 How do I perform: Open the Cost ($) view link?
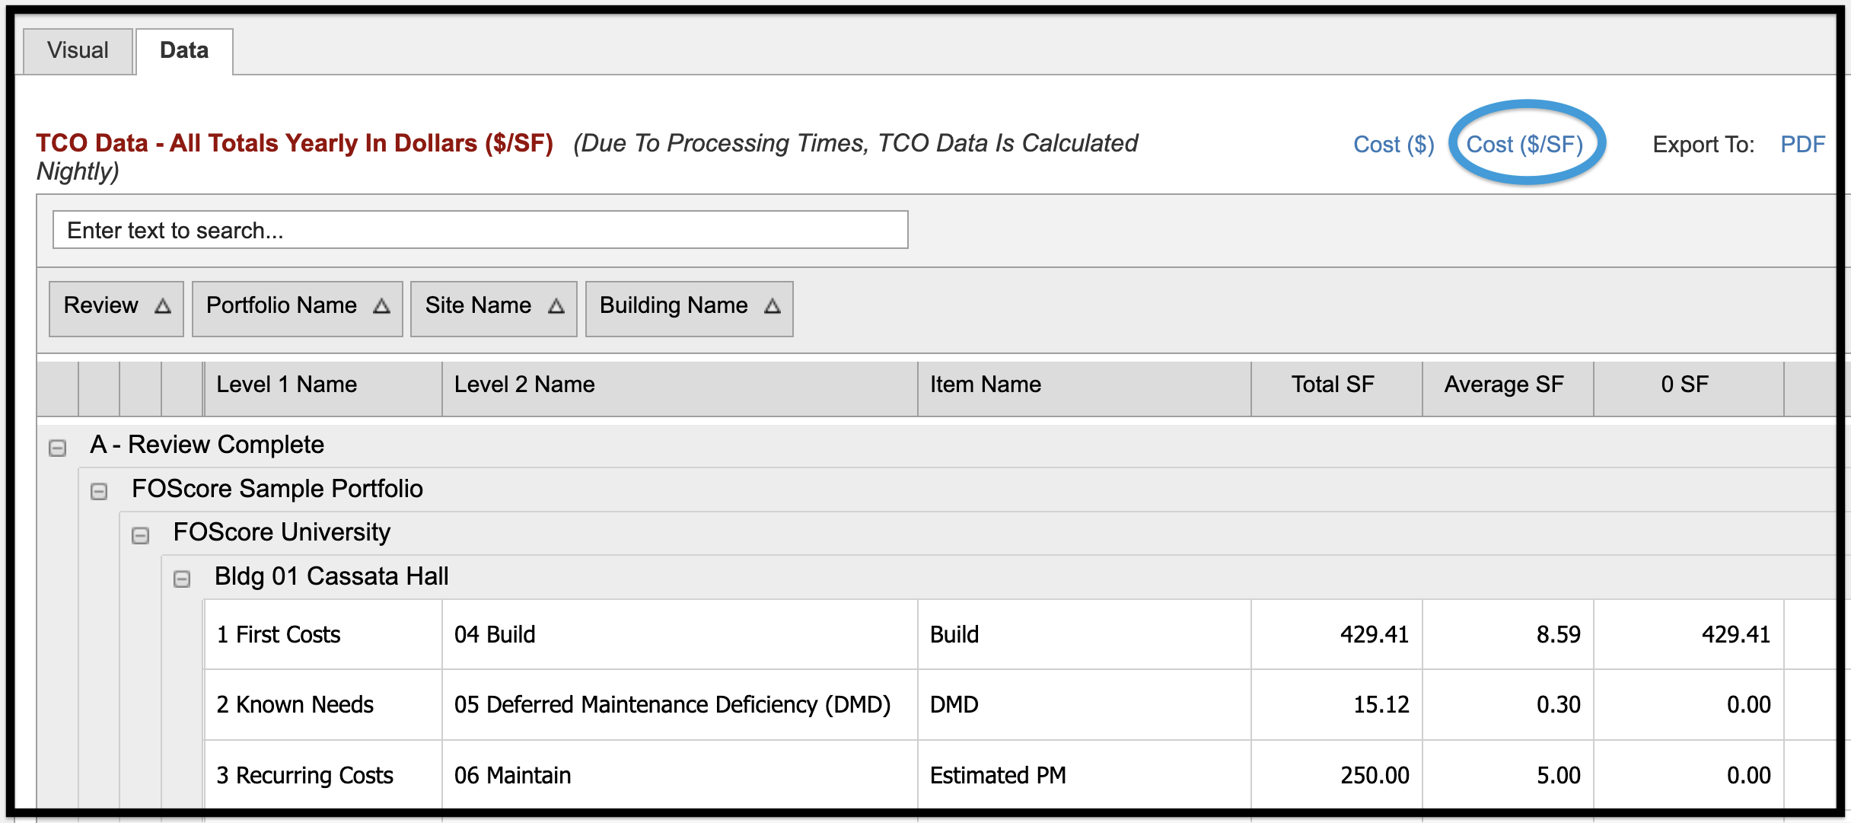pos(1394,144)
